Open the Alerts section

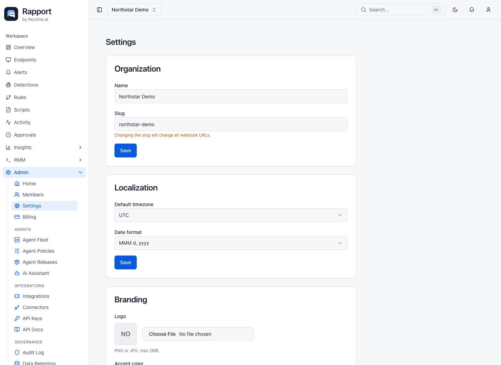44,72
